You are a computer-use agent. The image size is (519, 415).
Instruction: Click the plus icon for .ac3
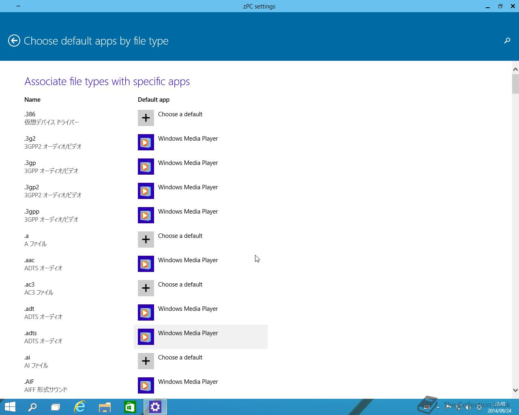(x=146, y=288)
